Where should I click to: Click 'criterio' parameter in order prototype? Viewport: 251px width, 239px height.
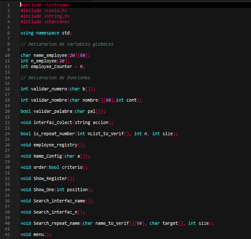point(72,167)
